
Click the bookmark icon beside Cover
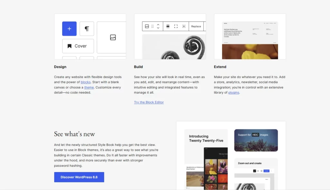(70, 46)
